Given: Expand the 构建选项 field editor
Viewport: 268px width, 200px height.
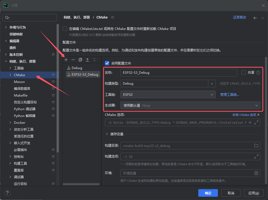Looking at the screenshot, I should pos(256,156).
